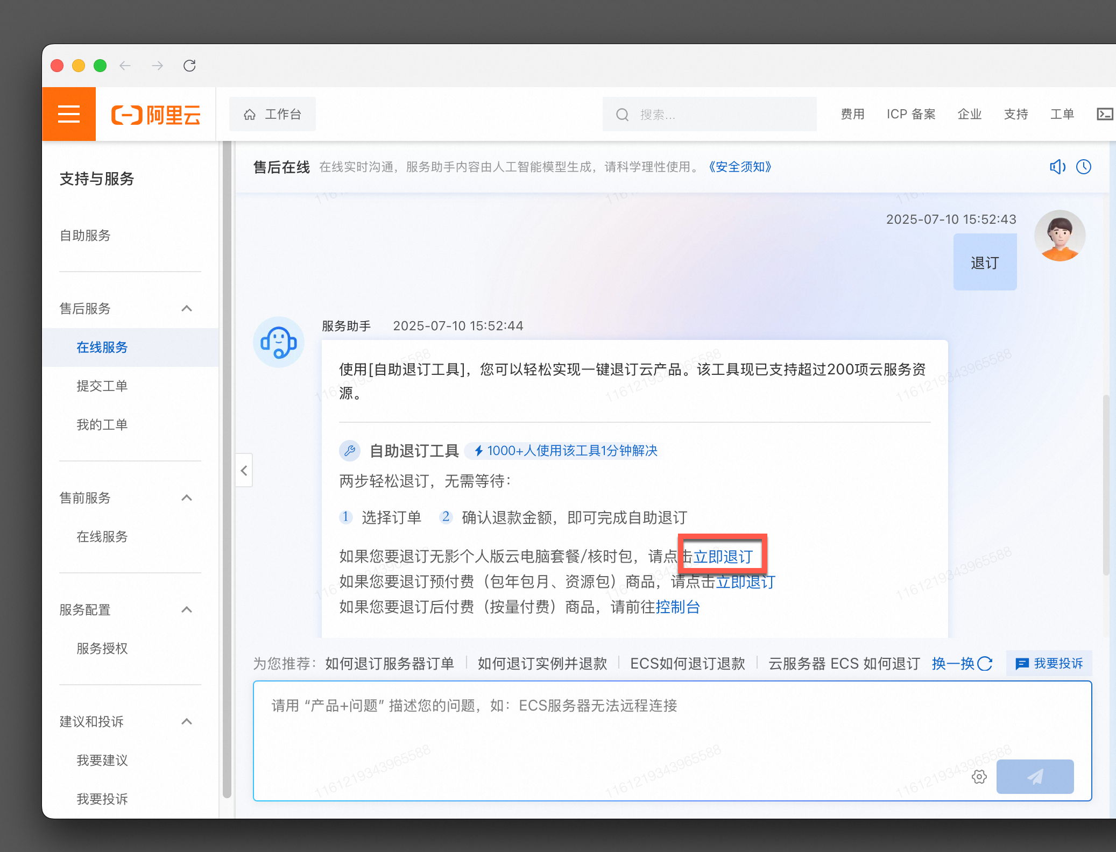Send message with paper plane button
Viewport: 1116px width, 852px height.
1035,777
